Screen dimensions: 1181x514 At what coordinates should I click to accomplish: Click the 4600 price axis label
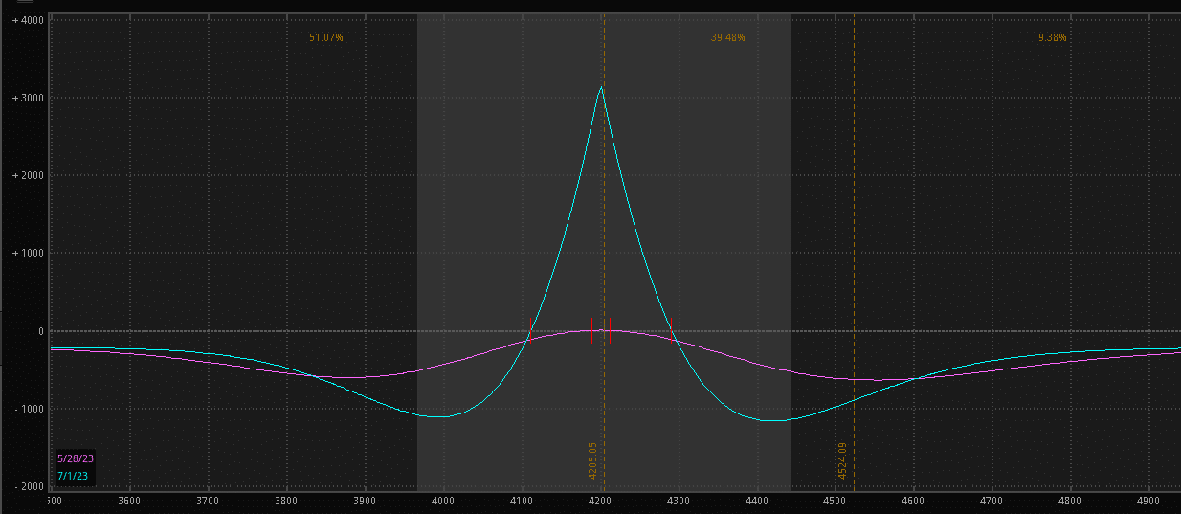914,500
